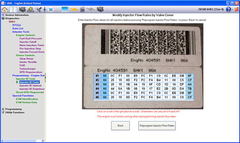
Task: Click the orange X exit icon
Action: pyautogui.click(x=237, y=9)
